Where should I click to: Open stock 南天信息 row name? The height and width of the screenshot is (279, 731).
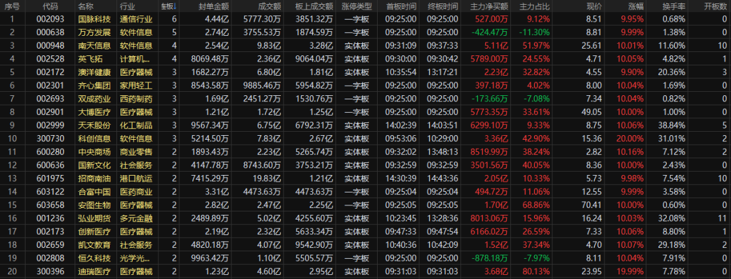tap(95, 45)
